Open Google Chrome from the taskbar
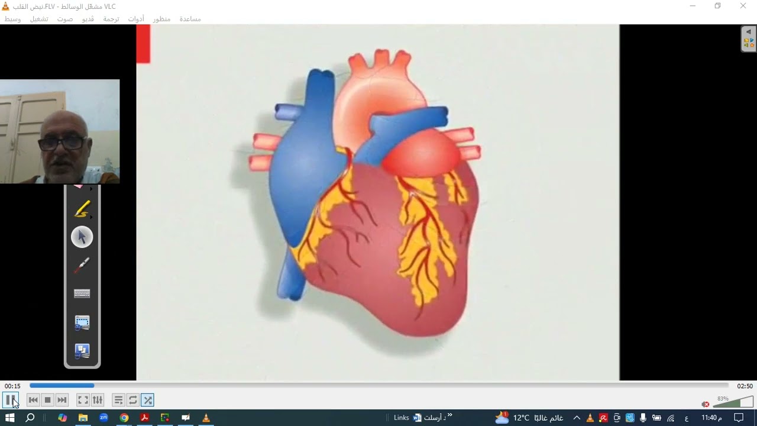Screen dimensions: 757x426 pyautogui.click(x=124, y=418)
